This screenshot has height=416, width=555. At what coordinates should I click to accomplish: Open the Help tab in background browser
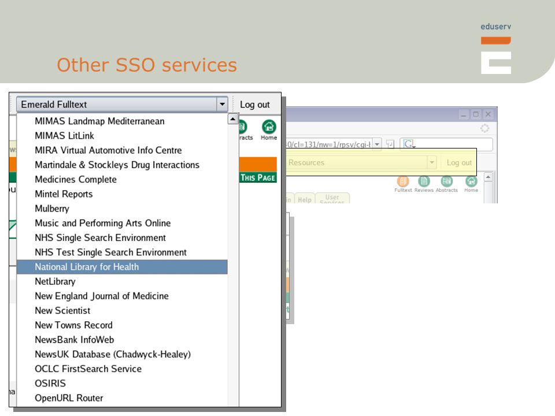305,199
